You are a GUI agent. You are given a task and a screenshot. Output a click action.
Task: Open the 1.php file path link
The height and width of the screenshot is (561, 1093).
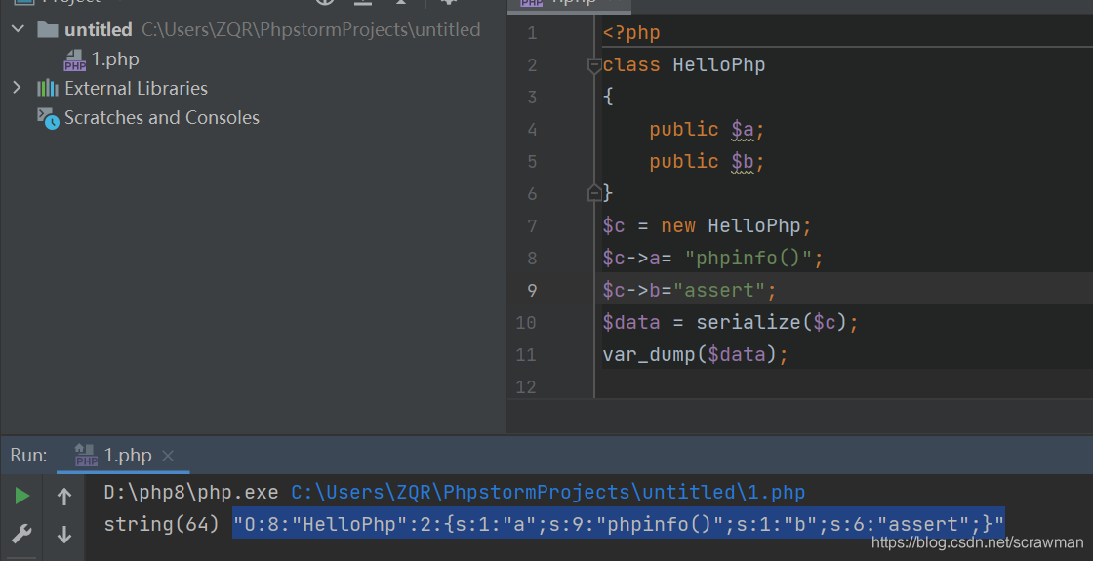click(547, 492)
